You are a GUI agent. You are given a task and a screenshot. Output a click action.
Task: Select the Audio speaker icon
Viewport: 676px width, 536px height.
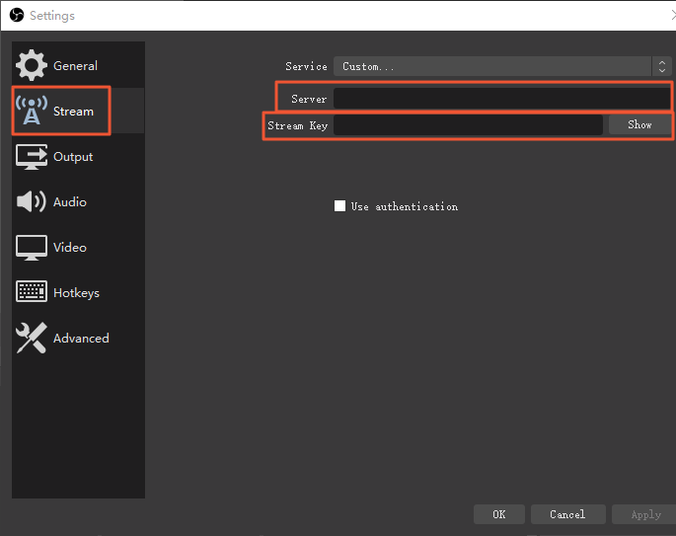pos(31,201)
